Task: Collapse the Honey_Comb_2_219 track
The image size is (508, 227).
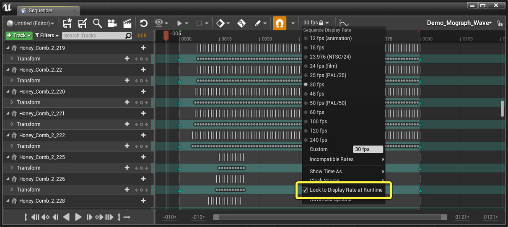Action: (8, 48)
